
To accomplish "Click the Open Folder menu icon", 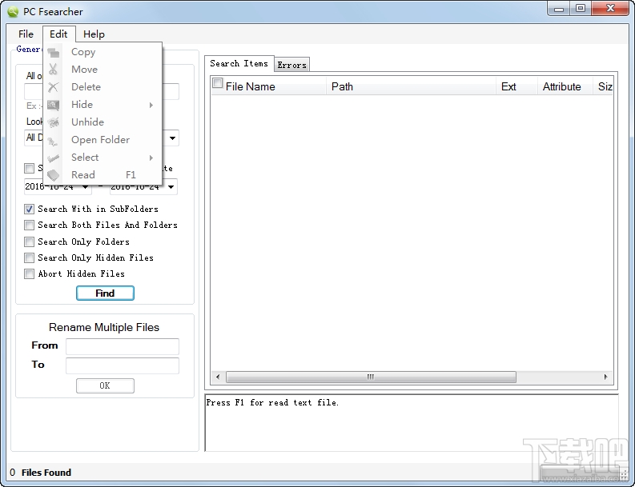I will click(53, 140).
